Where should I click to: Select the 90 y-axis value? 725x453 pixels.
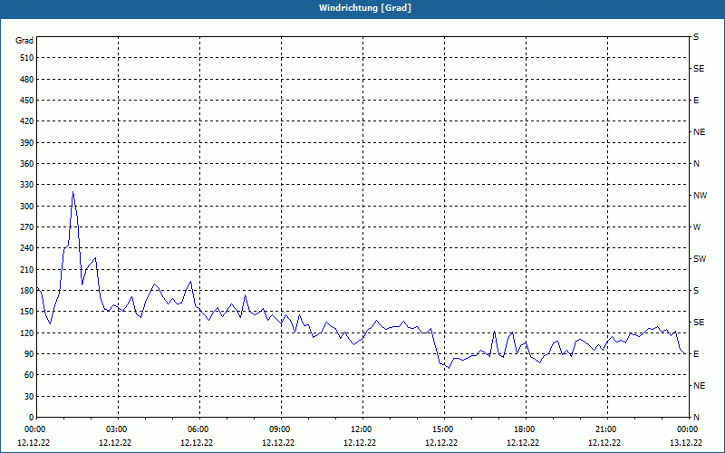pos(29,354)
